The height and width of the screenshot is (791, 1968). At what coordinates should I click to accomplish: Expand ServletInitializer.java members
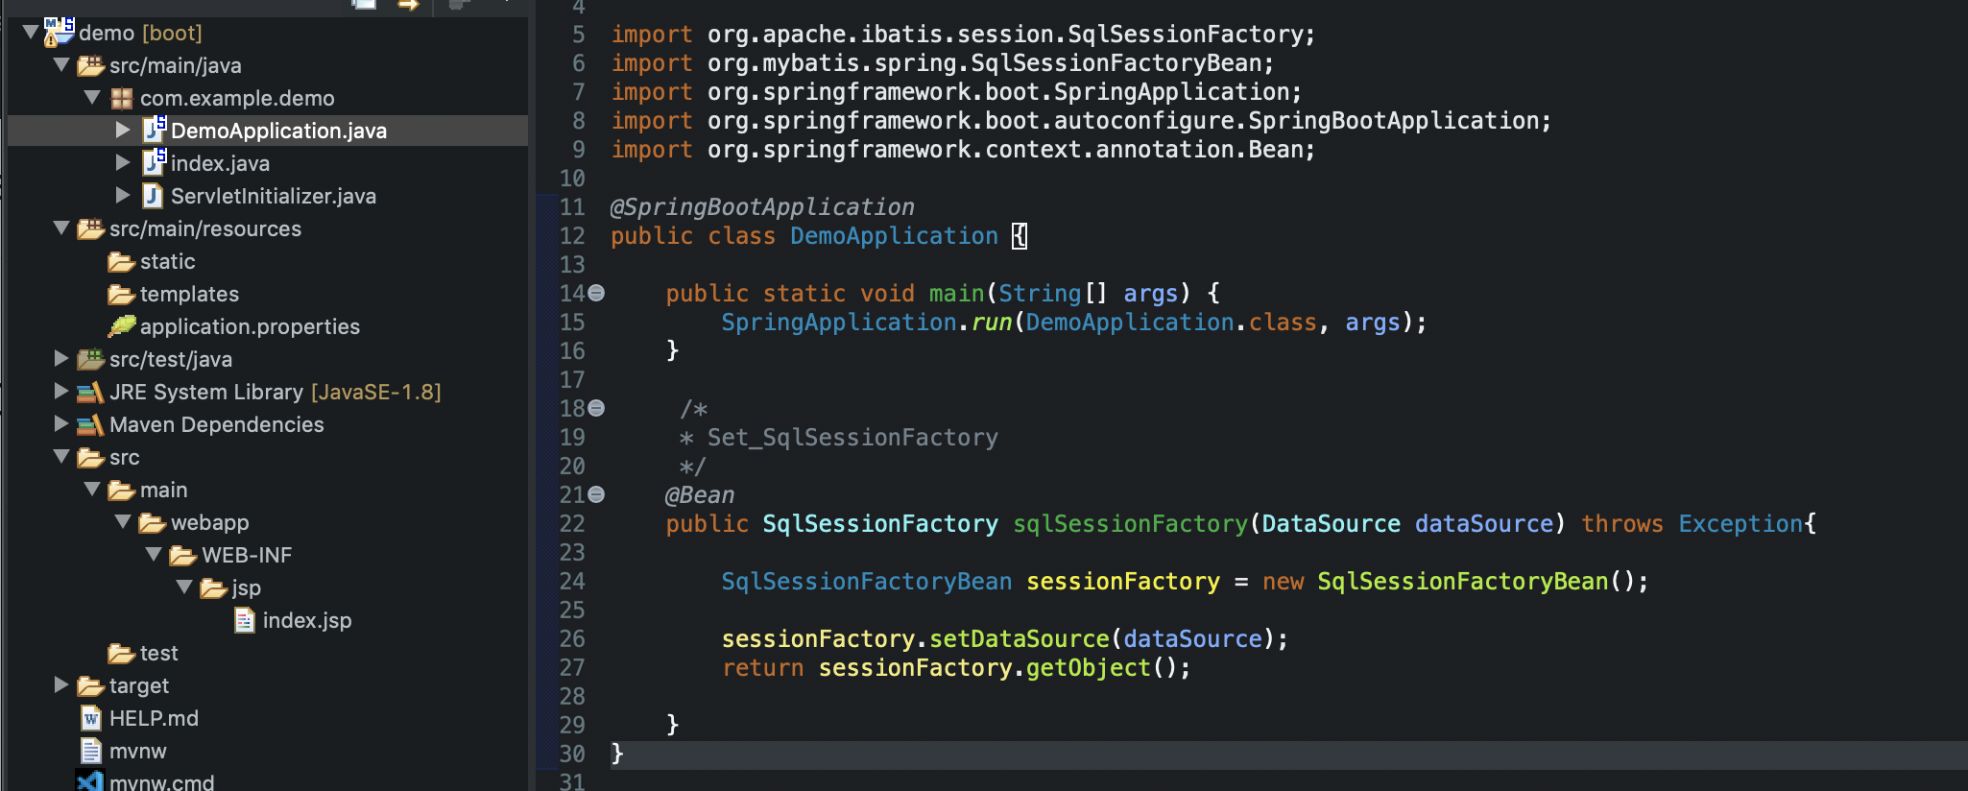pos(123,195)
